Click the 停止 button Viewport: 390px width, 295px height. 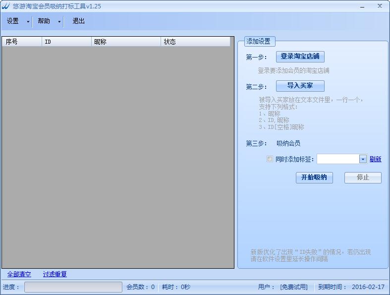[x=363, y=177]
